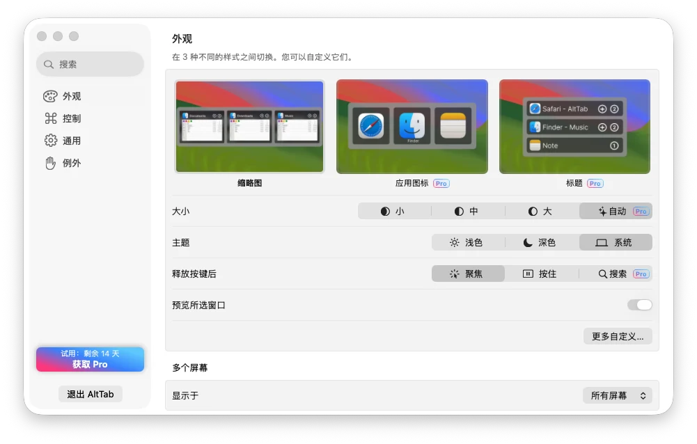Choose the 深色 dark theme
697x444 pixels.
542,242
